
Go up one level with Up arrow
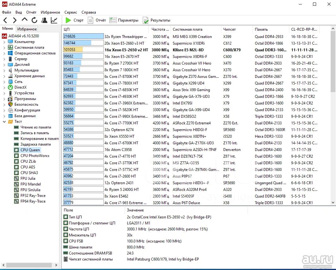point(25,20)
